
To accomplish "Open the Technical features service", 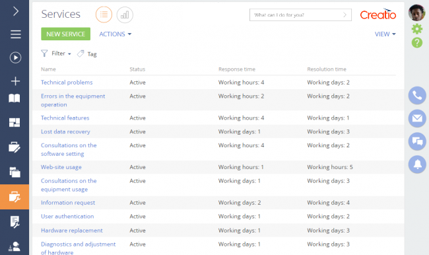I will pyautogui.click(x=65, y=118).
